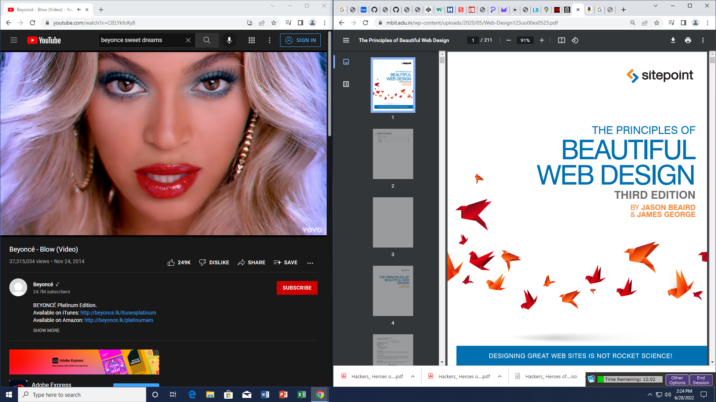This screenshot has height=402, width=716.
Task: Expand SHOW MORE in video description
Action: (x=46, y=330)
